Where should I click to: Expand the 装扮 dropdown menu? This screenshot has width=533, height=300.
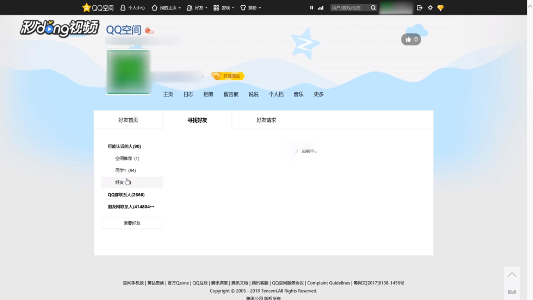pos(251,8)
